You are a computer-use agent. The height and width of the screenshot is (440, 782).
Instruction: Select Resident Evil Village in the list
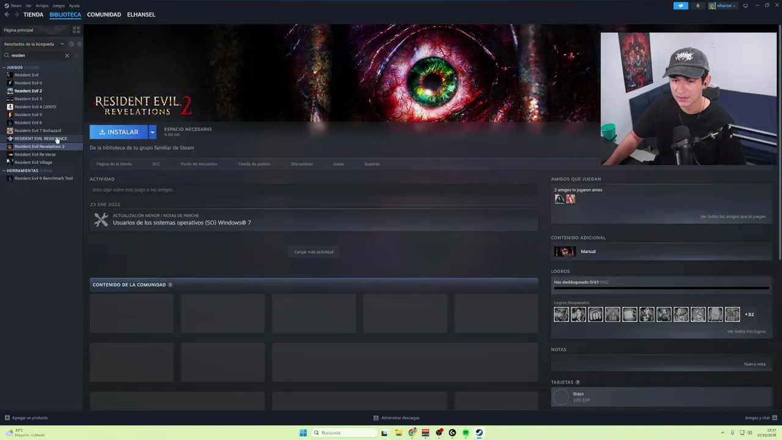pos(33,163)
